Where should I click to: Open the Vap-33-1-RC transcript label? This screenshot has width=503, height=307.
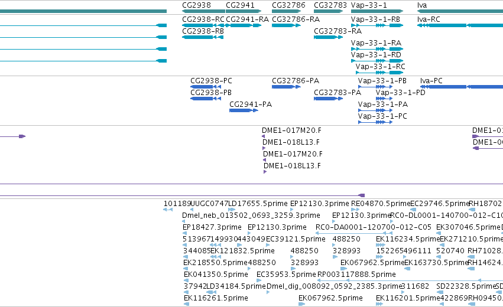tap(381, 67)
